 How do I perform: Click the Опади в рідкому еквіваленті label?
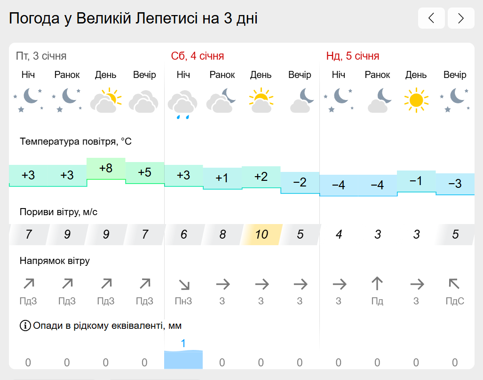[107, 326]
